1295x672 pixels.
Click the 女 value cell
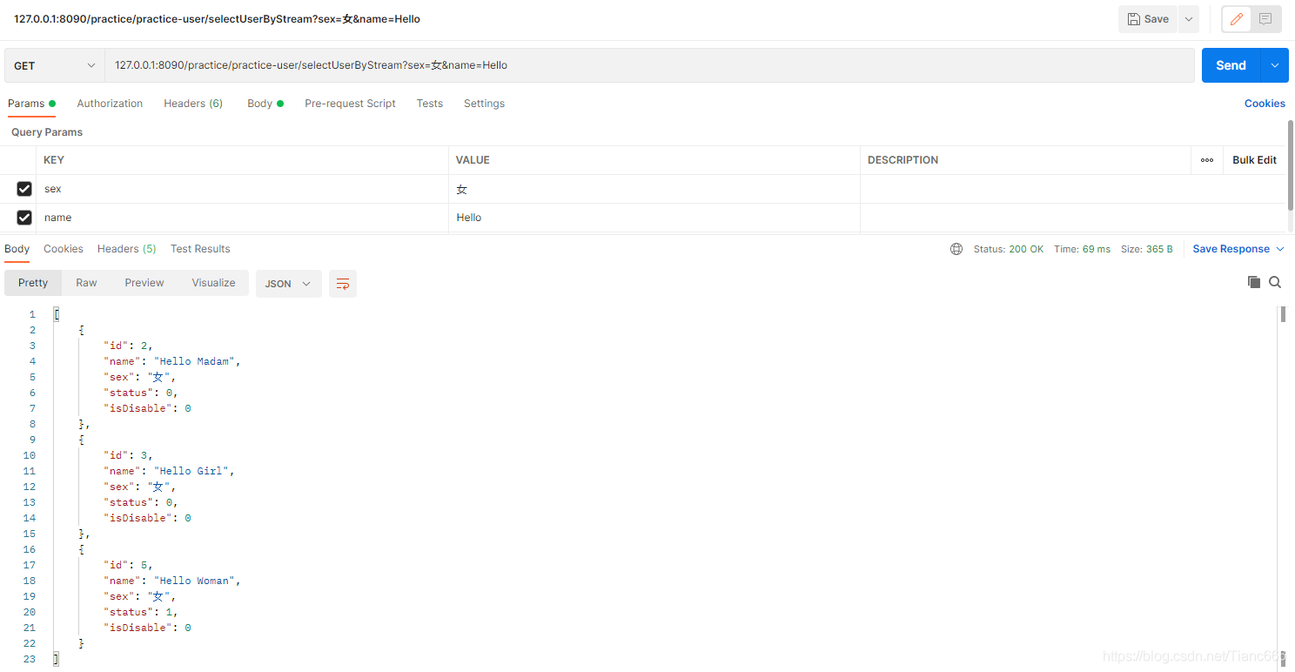(654, 189)
